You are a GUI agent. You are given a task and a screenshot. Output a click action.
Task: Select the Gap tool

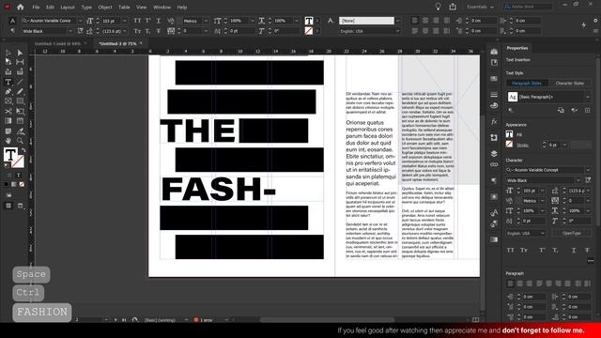click(x=20, y=62)
